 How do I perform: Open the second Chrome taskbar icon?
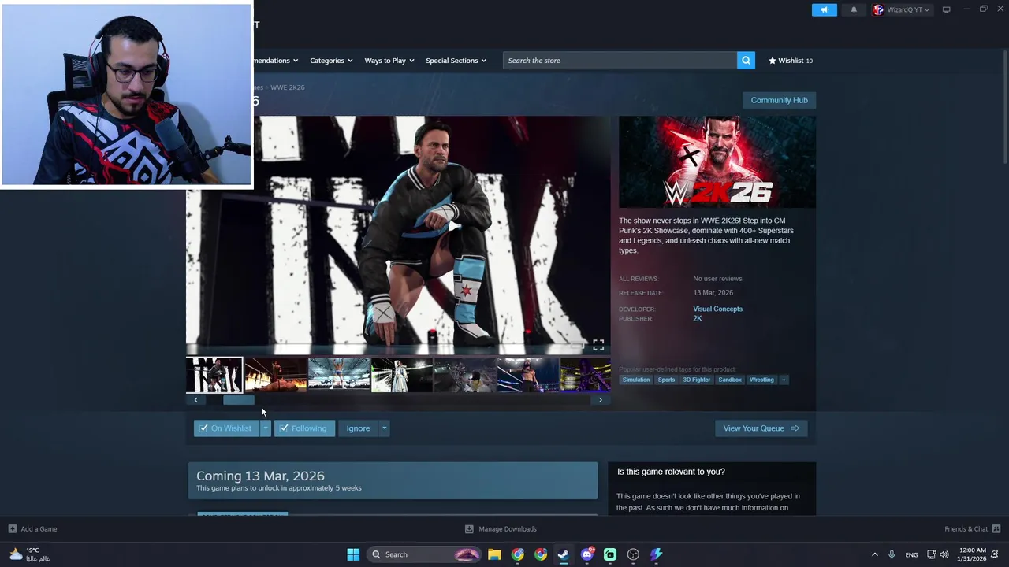point(541,554)
